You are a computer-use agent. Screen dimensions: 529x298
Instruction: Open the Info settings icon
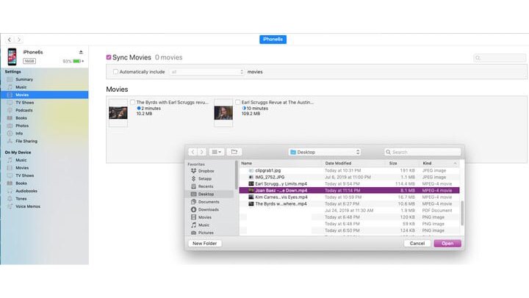point(10,134)
